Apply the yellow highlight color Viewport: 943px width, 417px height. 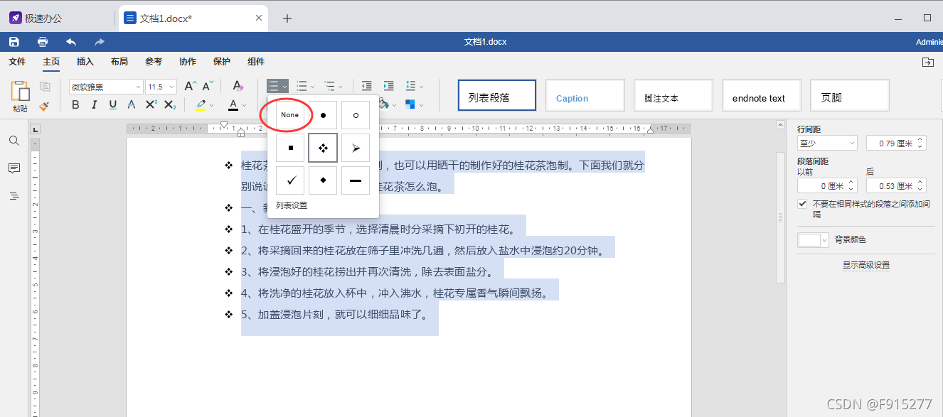(x=201, y=105)
